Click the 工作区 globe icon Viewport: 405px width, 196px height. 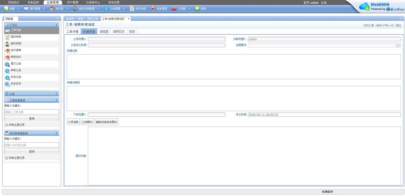click(7, 25)
